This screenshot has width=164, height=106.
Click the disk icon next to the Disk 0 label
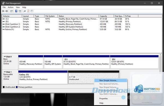point(5,56)
